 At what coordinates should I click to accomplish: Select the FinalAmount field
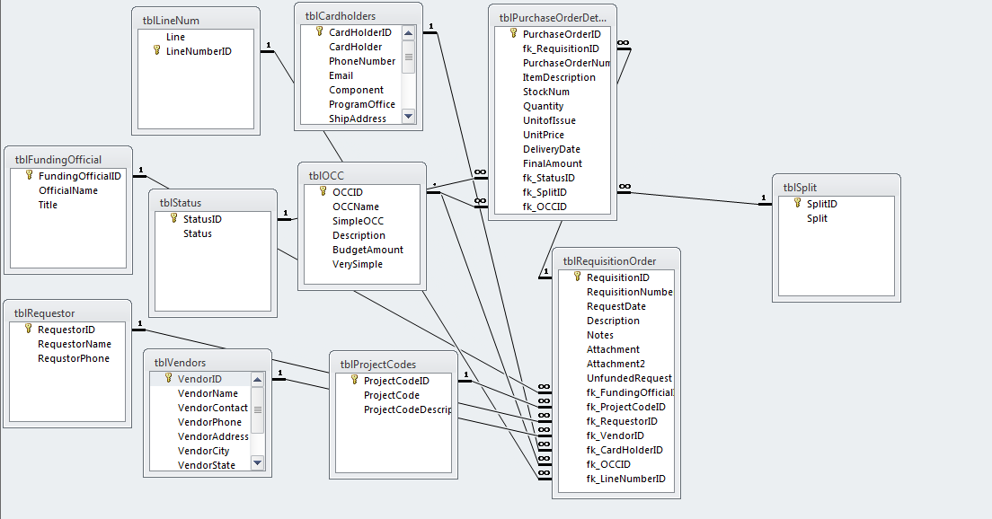tap(553, 163)
